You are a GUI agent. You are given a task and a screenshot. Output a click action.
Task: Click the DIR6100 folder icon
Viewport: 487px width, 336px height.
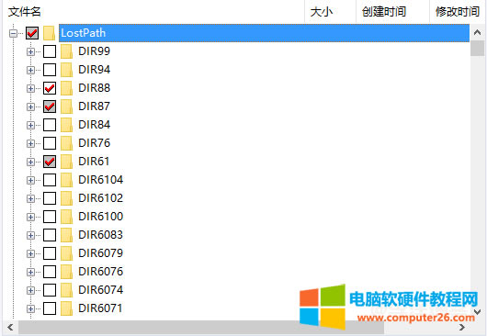point(66,217)
